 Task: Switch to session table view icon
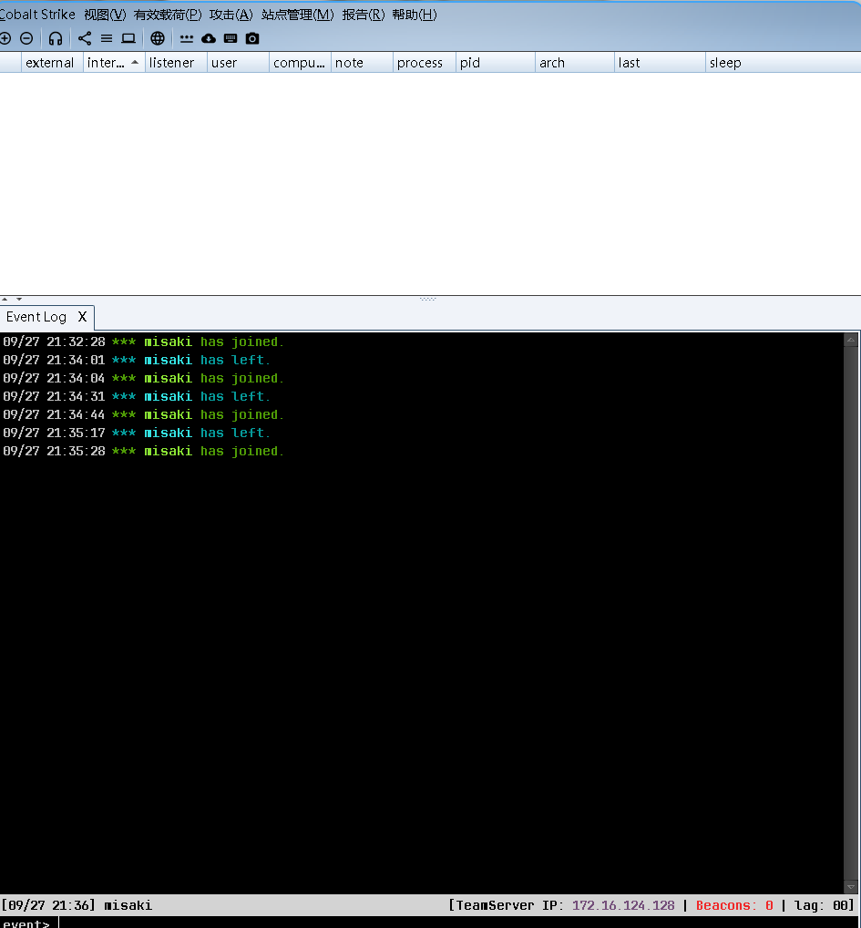107,38
